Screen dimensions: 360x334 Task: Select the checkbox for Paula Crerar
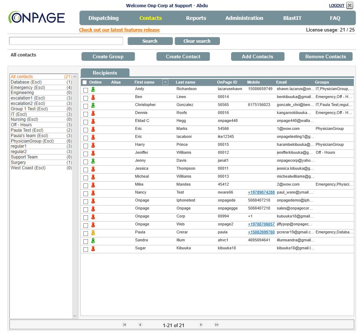pos(85,233)
